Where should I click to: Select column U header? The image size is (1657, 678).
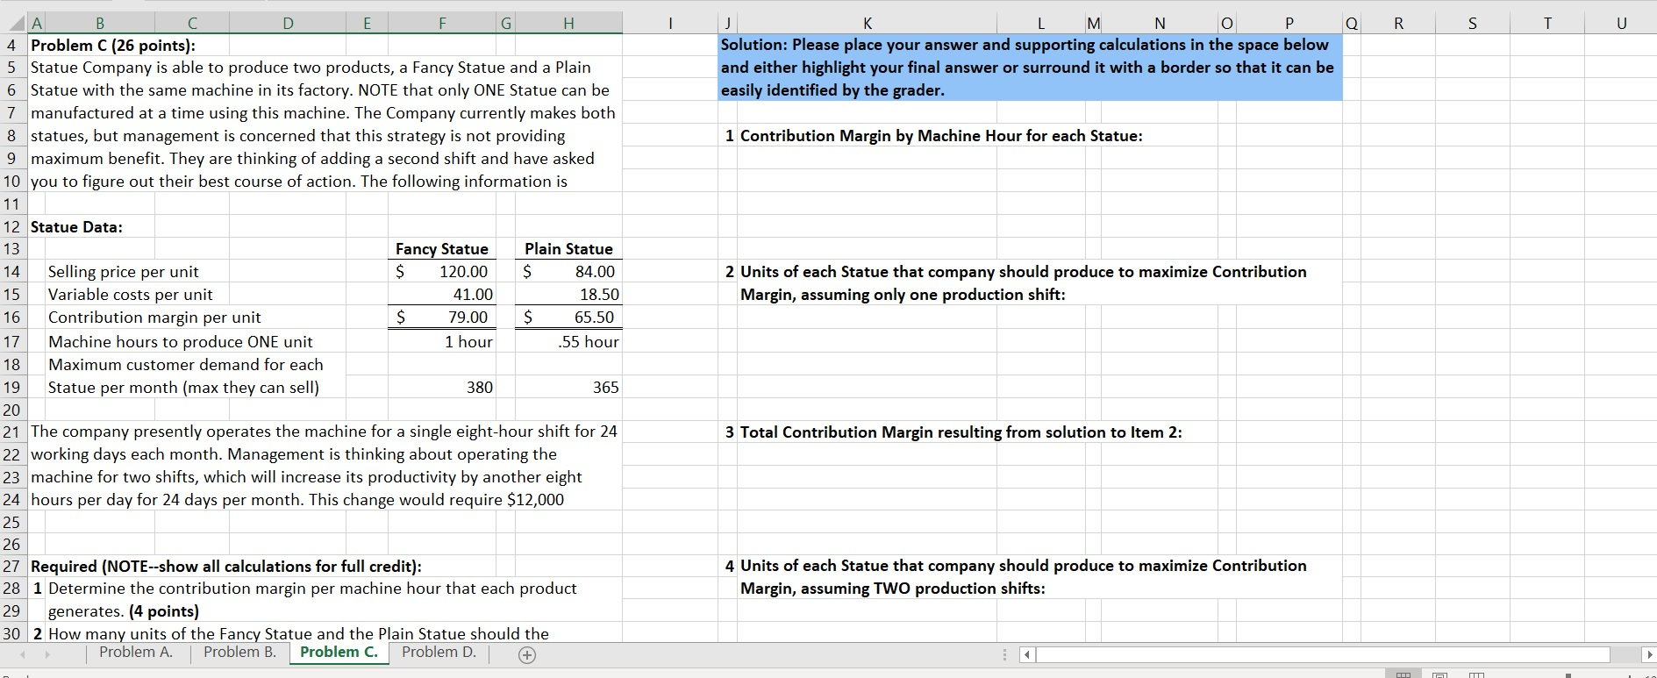click(x=1621, y=25)
